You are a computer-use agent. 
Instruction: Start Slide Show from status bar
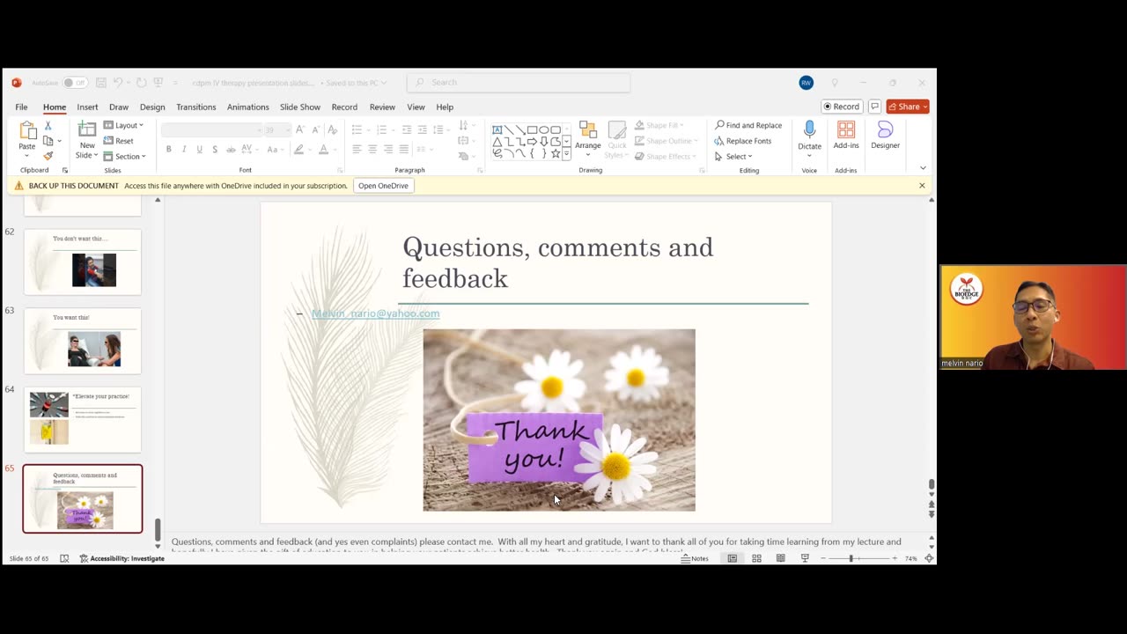point(805,558)
